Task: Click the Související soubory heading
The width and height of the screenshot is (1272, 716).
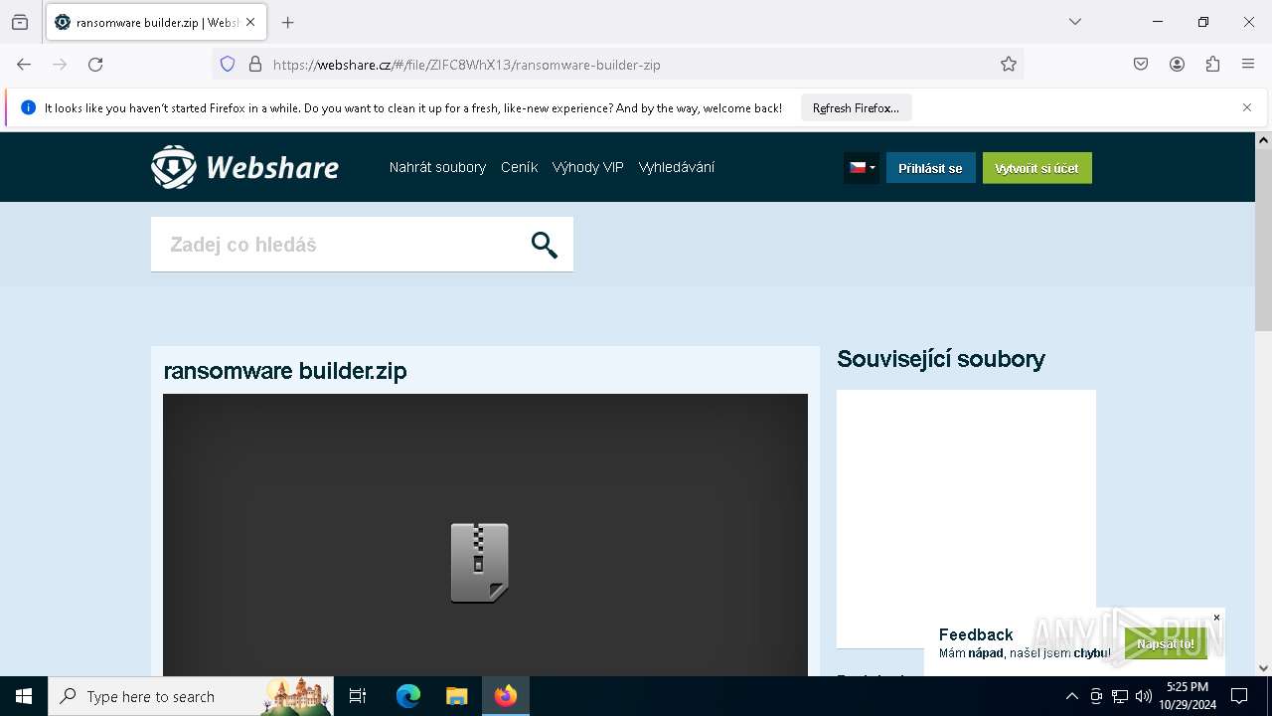Action: (941, 359)
